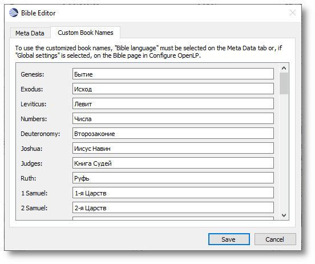The height and width of the screenshot is (264, 315).
Task: Switch to the Meta Data tab
Action: click(30, 33)
